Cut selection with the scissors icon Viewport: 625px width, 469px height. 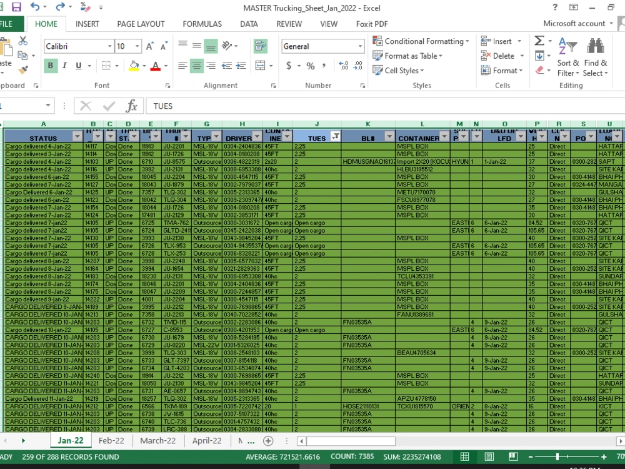tap(22, 41)
